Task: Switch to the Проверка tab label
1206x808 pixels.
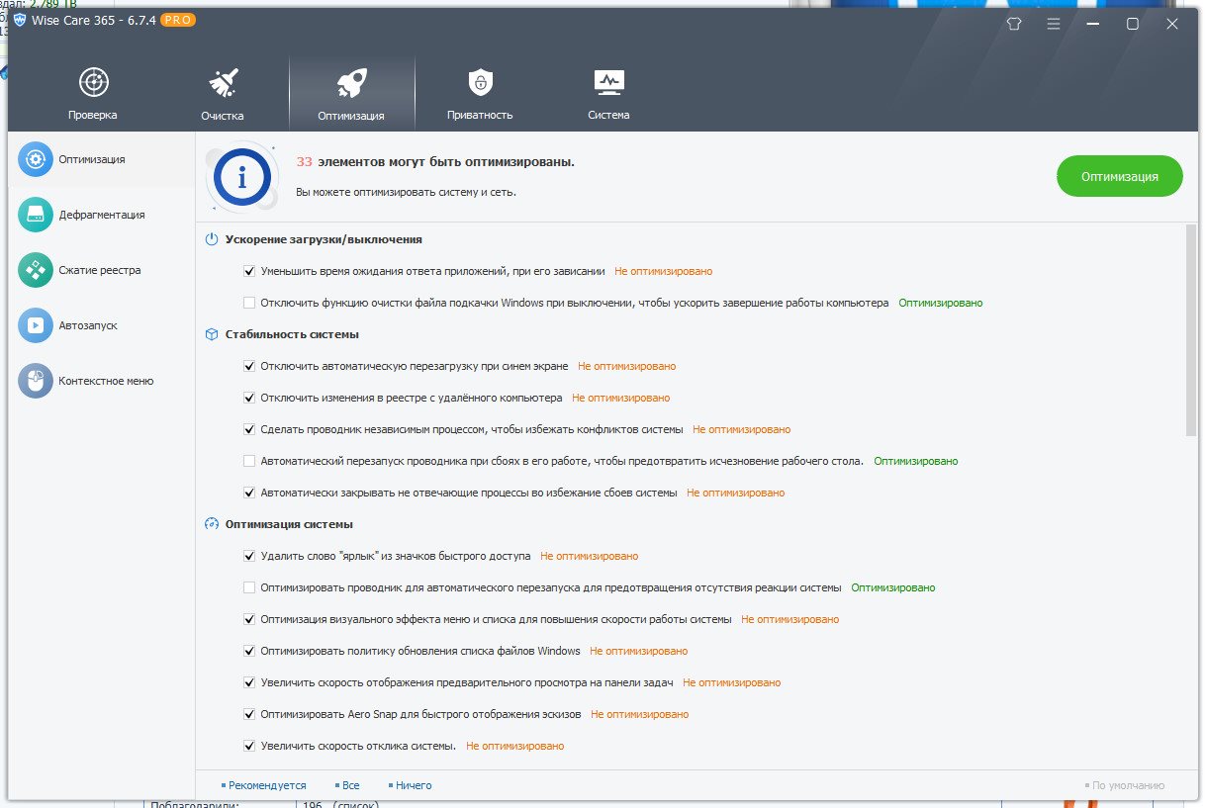Action: click(93, 115)
